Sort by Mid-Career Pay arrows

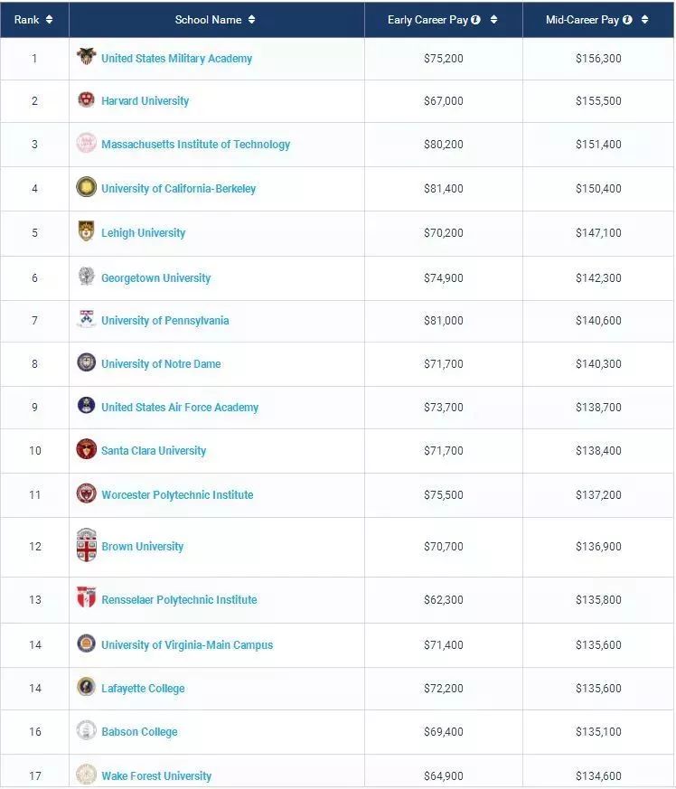645,20
